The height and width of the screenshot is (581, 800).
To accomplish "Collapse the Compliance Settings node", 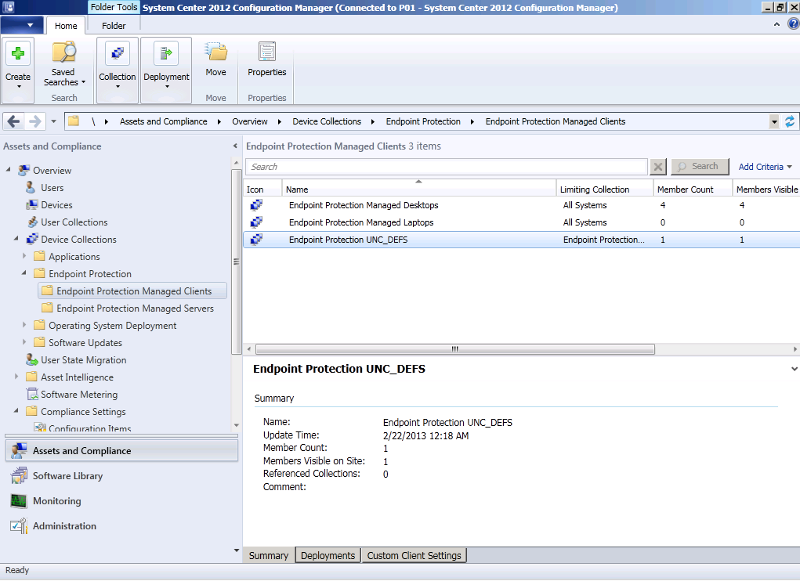I will [16, 410].
